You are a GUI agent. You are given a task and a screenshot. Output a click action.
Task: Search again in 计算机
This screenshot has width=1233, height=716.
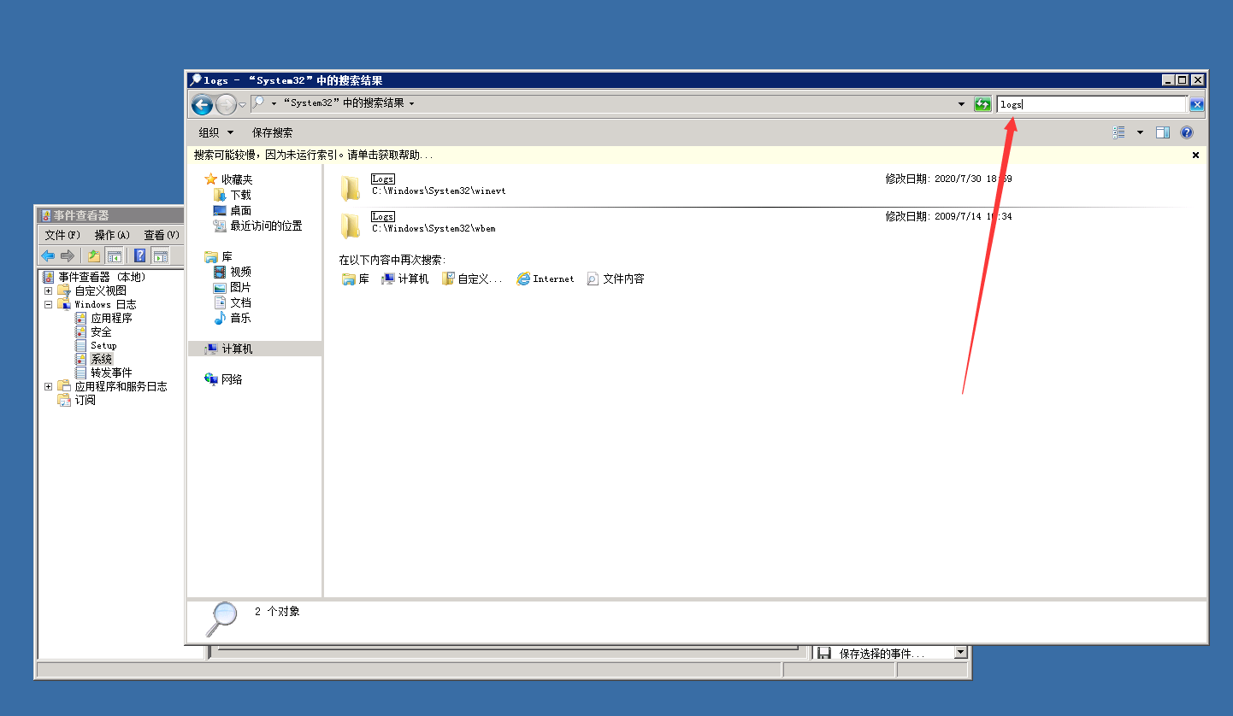point(405,279)
